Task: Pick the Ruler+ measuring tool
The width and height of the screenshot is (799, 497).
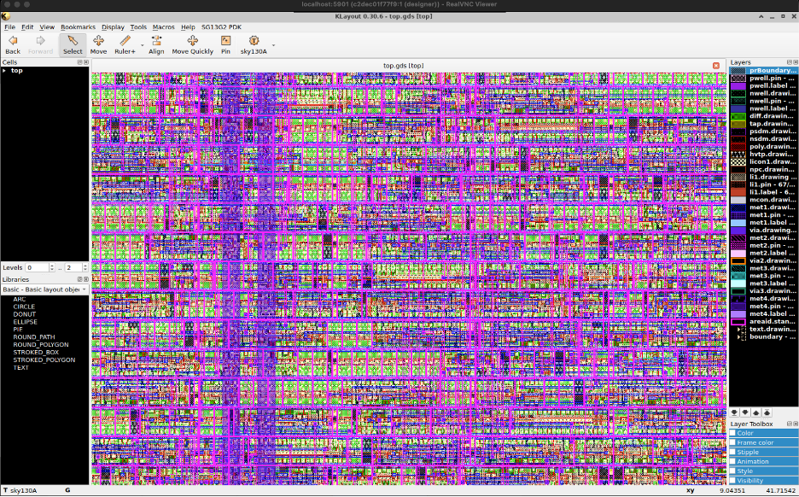Action: point(125,40)
